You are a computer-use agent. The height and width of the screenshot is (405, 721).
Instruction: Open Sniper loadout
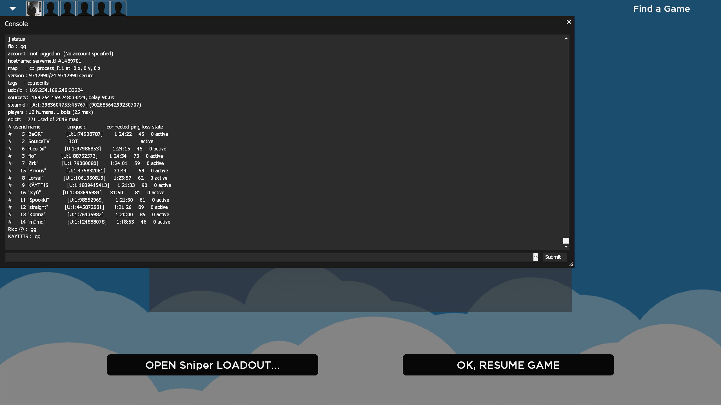pos(213,365)
